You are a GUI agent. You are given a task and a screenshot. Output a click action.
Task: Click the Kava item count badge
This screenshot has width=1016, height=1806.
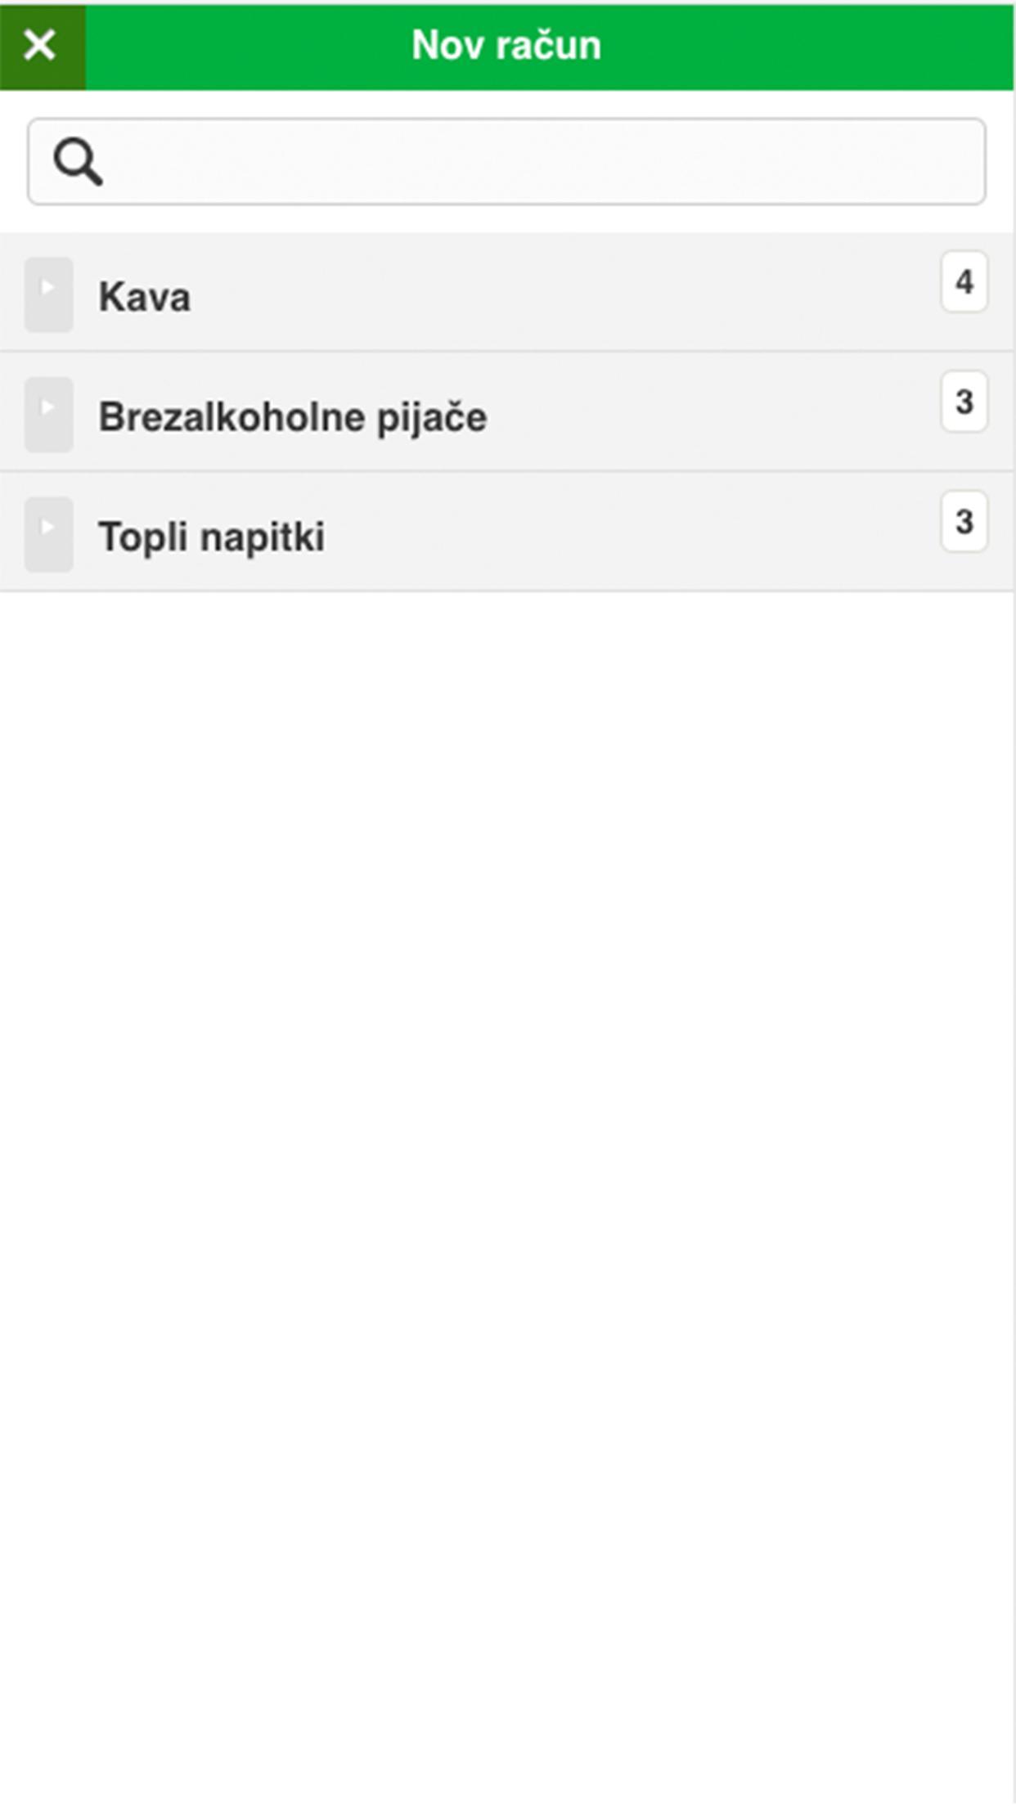[x=964, y=282]
